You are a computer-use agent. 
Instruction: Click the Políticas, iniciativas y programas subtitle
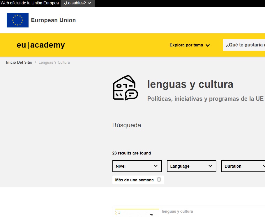205,99
